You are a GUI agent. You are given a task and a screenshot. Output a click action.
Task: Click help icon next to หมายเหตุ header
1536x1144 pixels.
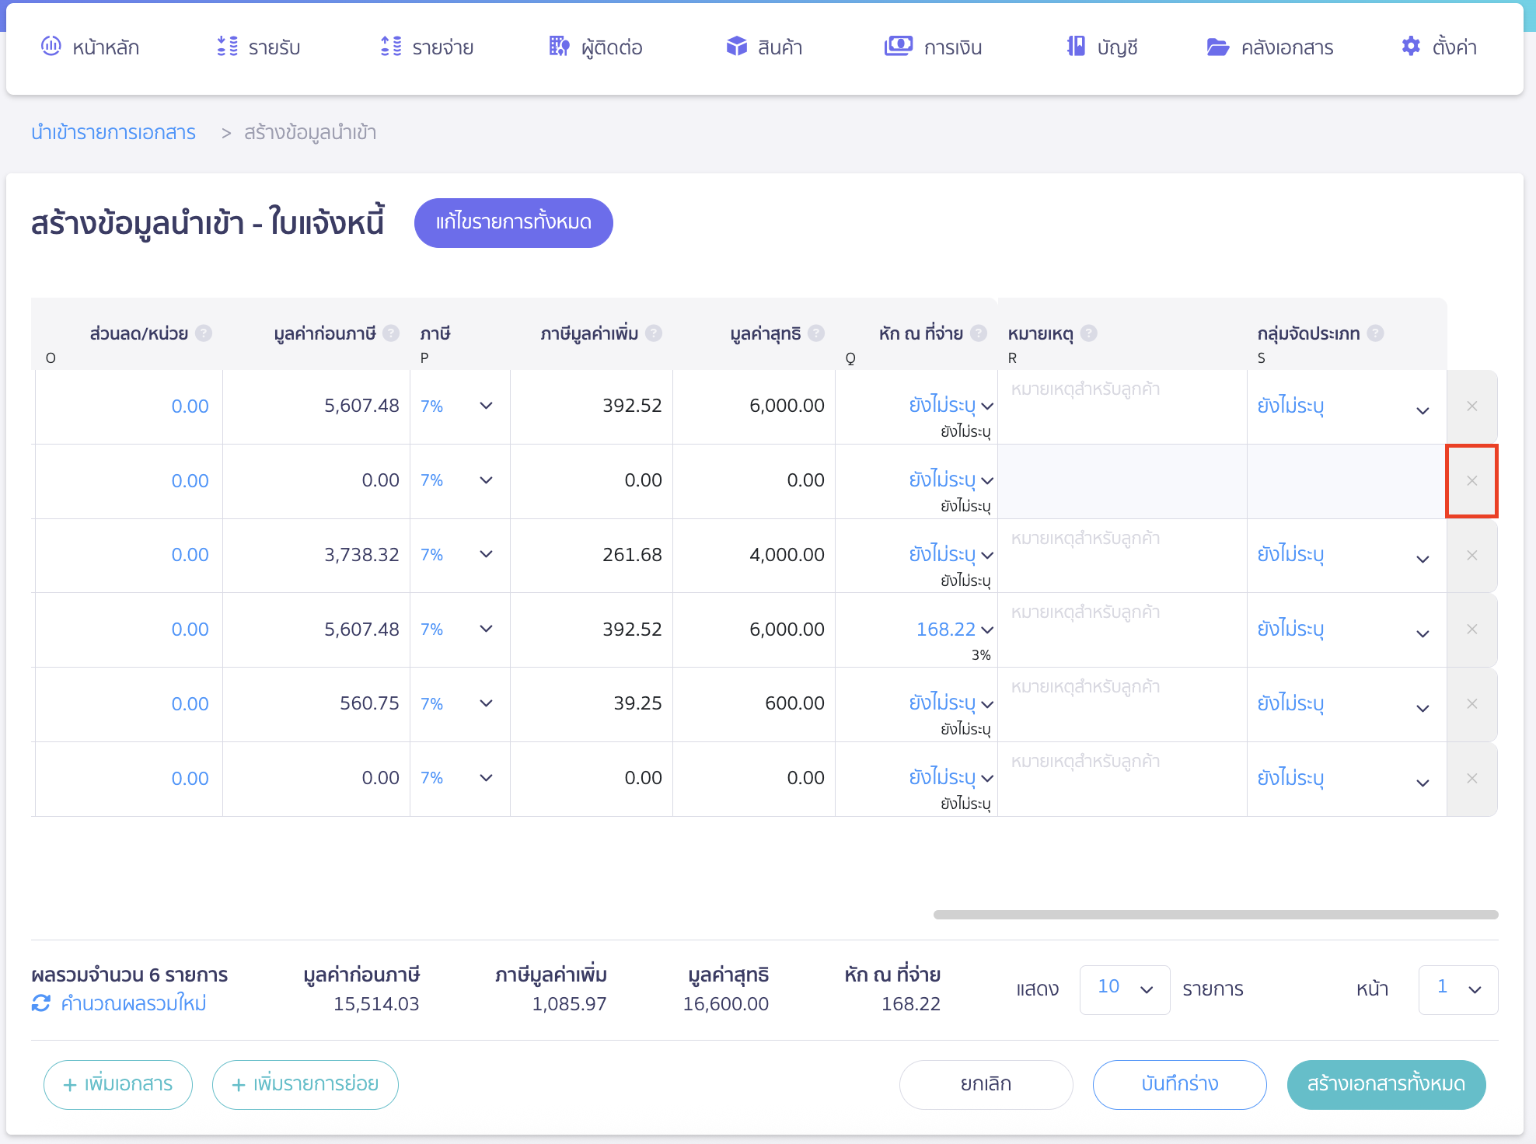(x=1089, y=333)
